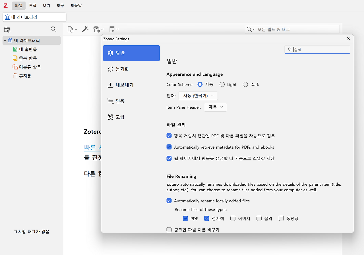Open the 도움말 menu
Screen dimensions: 364x255
[76, 5]
